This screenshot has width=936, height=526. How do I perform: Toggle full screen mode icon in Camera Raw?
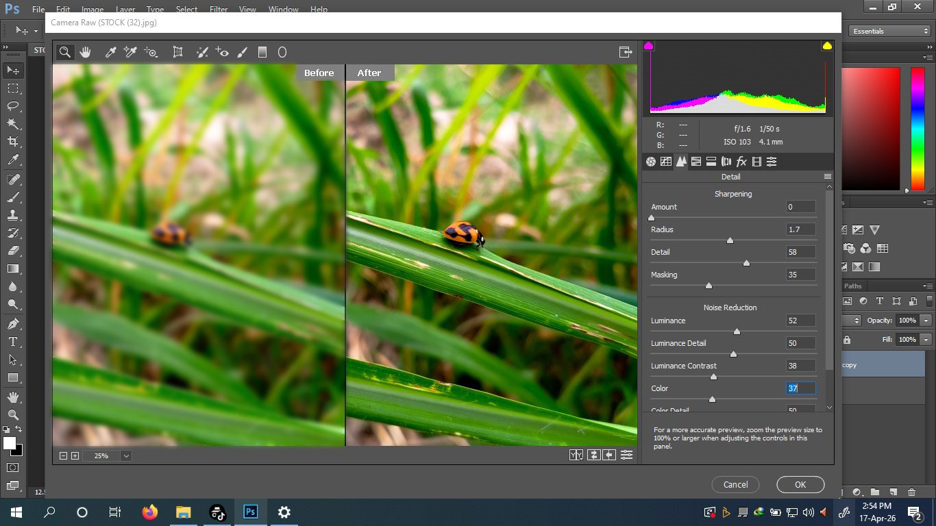point(625,52)
